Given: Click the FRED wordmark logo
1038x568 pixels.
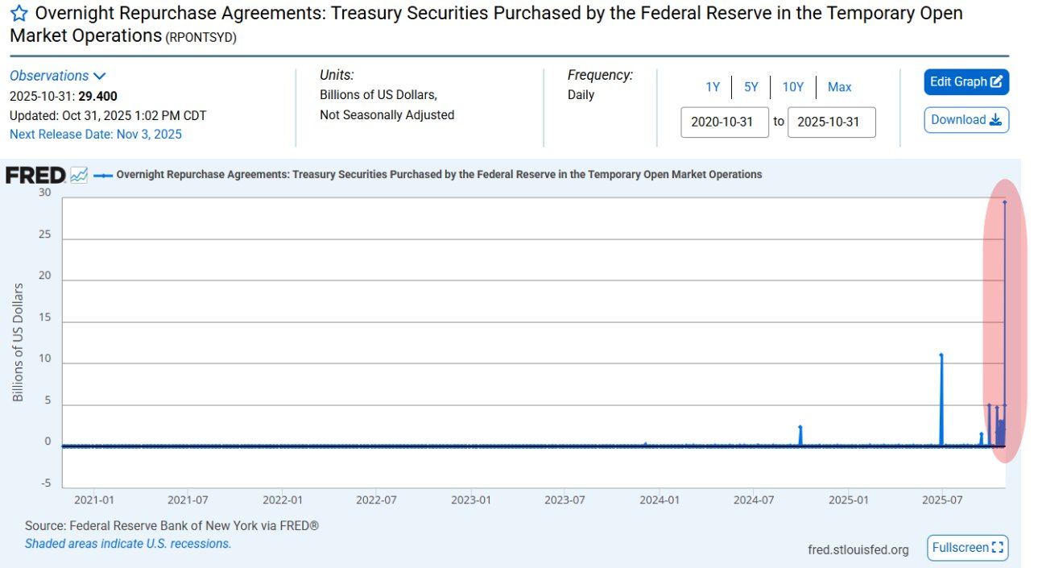Looking at the screenshot, I should coord(36,174).
